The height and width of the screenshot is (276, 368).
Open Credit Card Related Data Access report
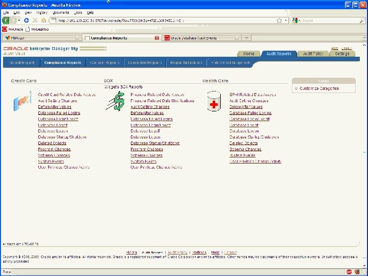tap(67, 95)
